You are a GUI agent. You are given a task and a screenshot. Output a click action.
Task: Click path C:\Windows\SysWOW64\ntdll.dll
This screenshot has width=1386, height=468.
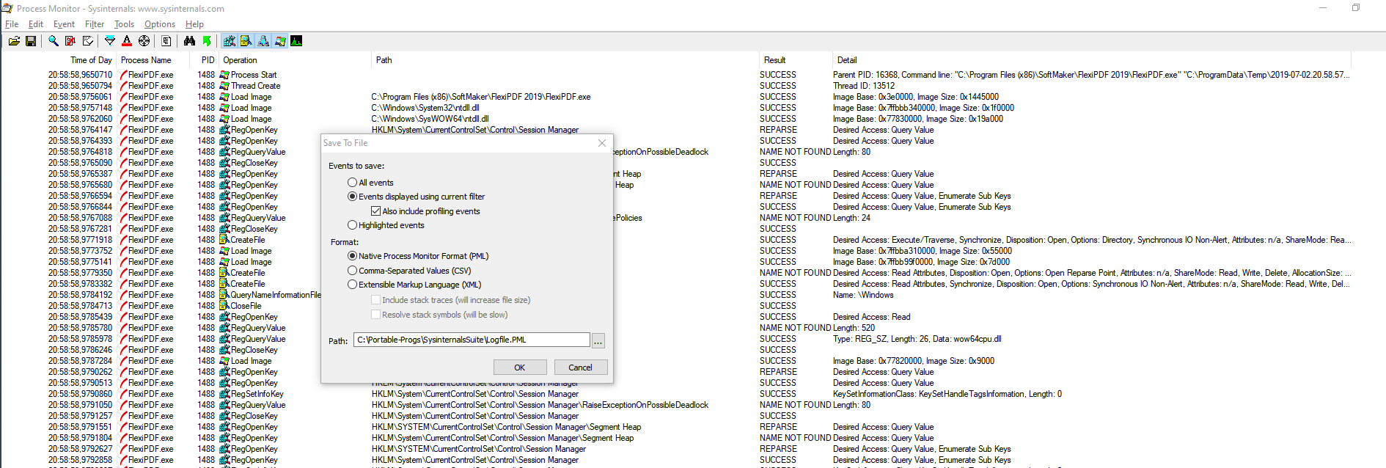click(x=430, y=119)
